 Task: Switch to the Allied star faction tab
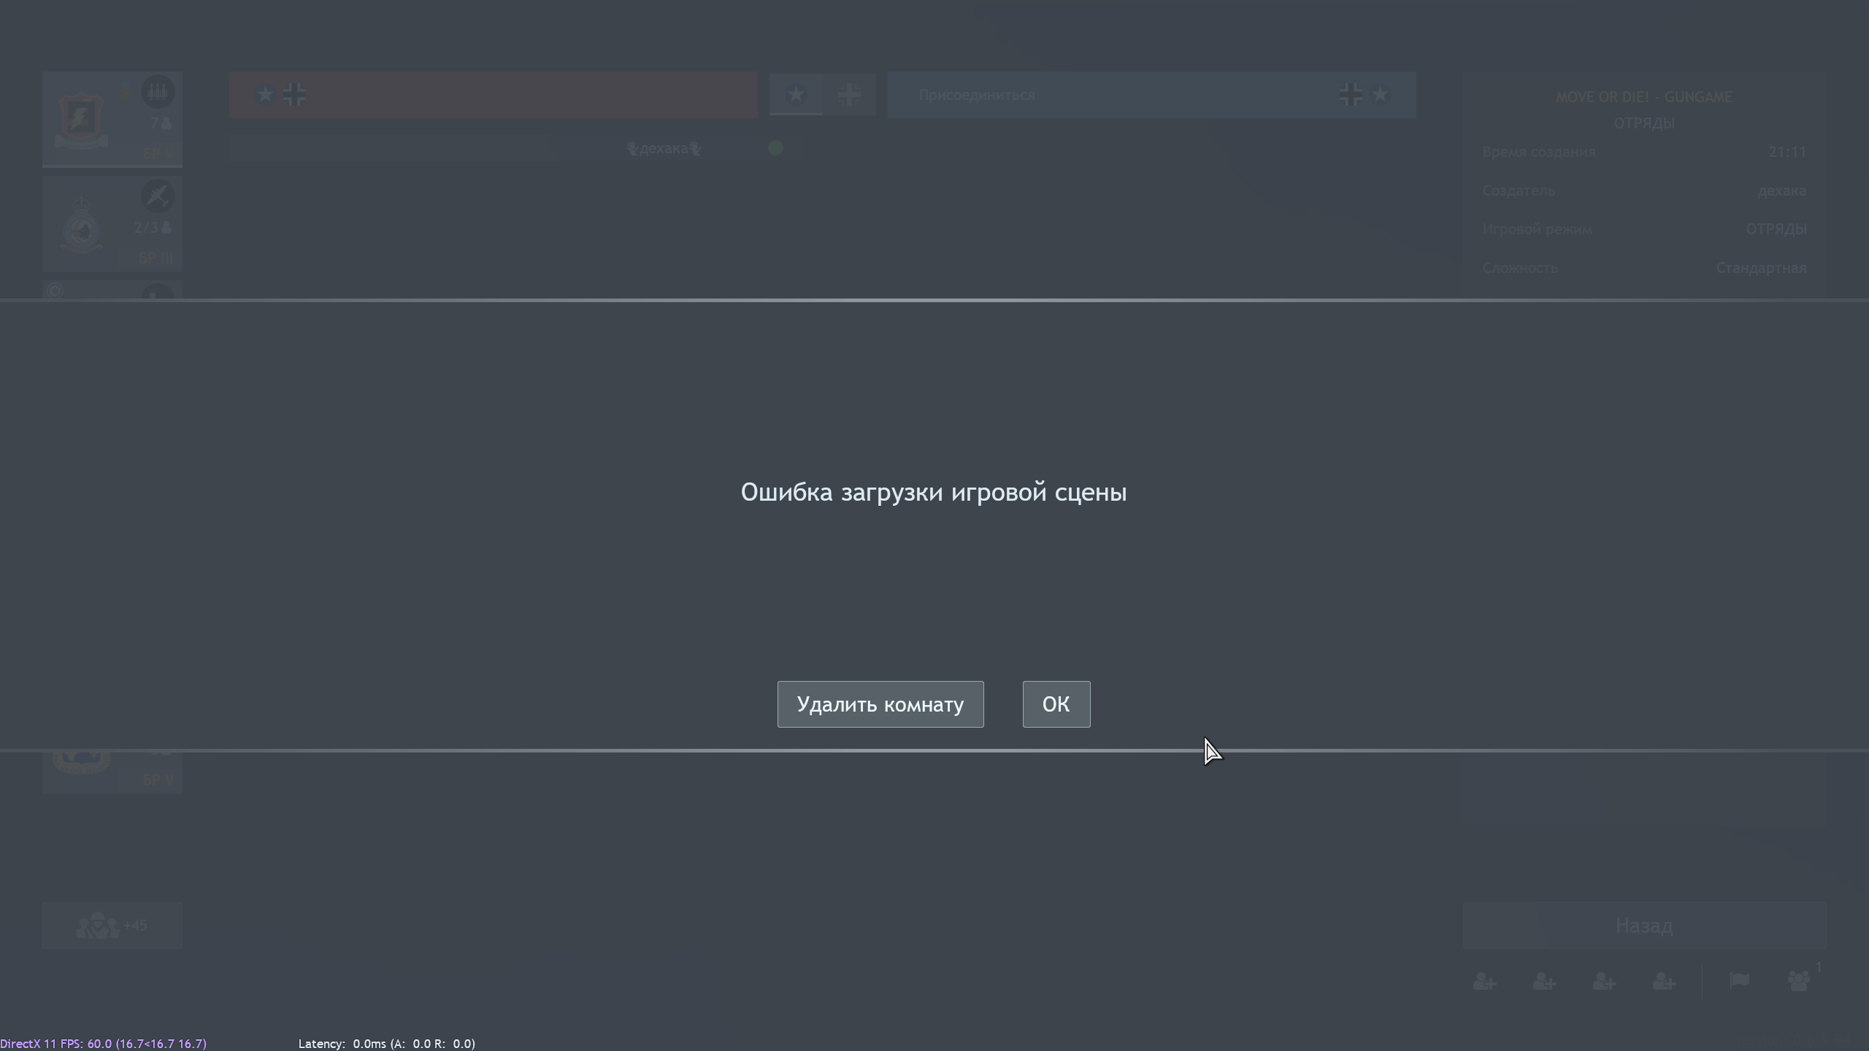pos(796,94)
